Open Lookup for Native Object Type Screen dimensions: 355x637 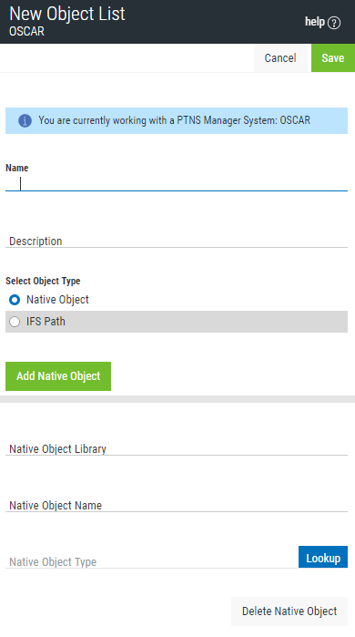[x=323, y=557]
